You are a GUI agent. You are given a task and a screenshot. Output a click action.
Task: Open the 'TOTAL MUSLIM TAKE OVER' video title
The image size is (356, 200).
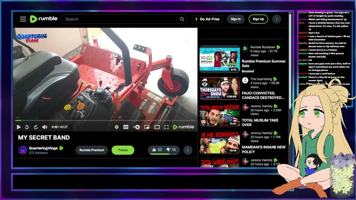(x=260, y=122)
